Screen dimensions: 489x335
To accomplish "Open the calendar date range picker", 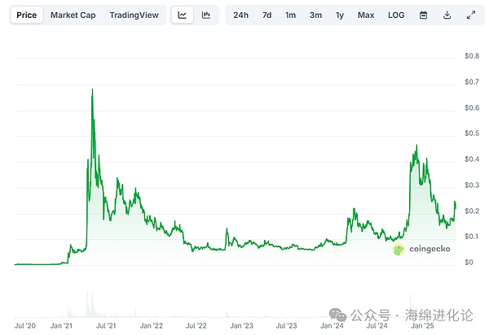I will tap(423, 15).
